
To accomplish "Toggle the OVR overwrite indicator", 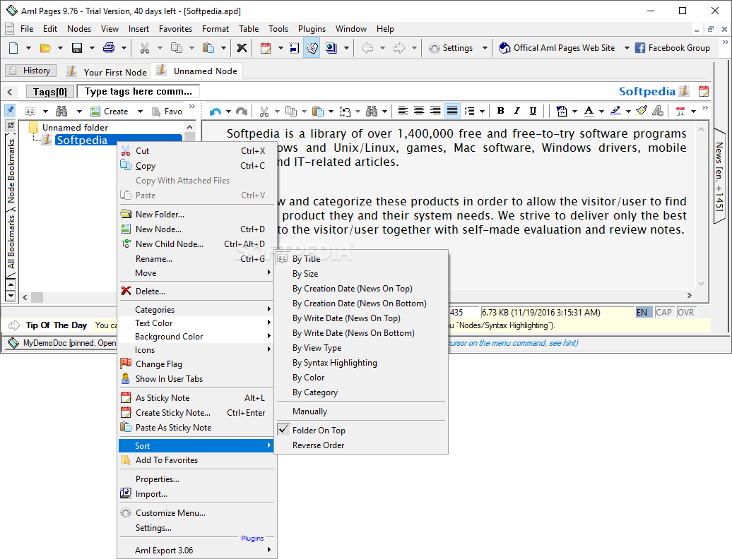I will pyautogui.click(x=685, y=313).
